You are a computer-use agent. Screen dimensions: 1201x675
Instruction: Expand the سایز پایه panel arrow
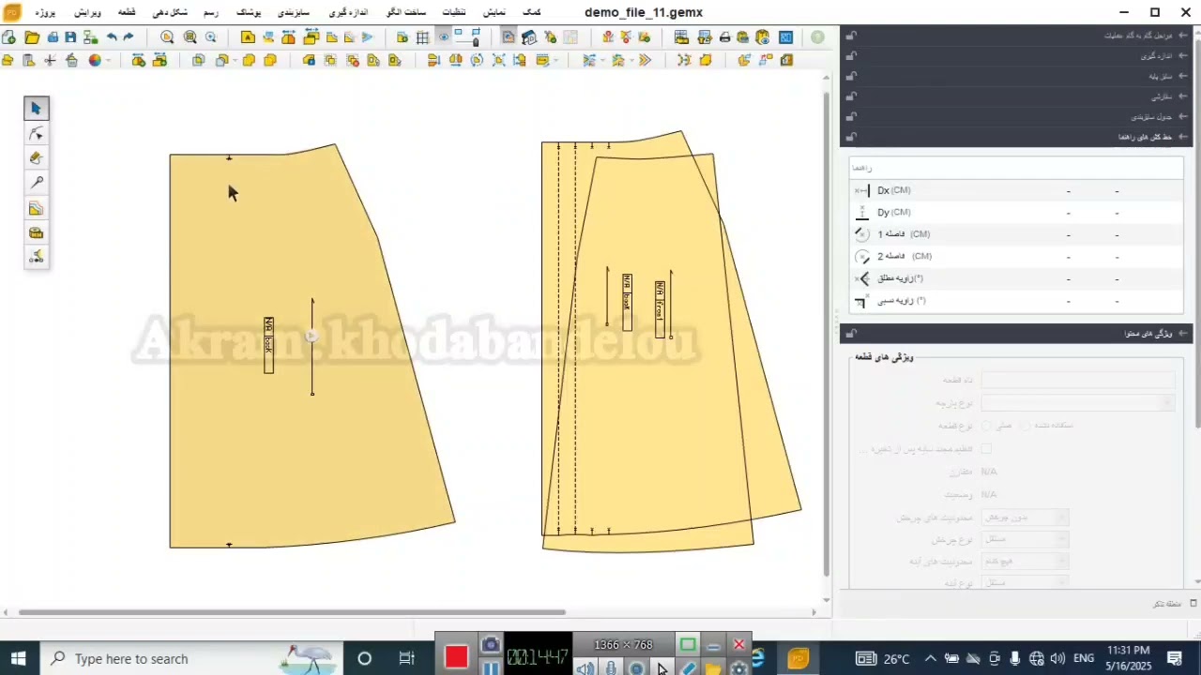(x=1183, y=76)
